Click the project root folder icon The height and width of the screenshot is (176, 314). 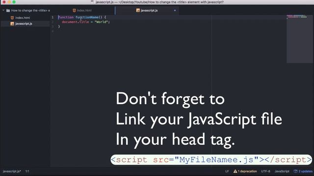point(8,10)
